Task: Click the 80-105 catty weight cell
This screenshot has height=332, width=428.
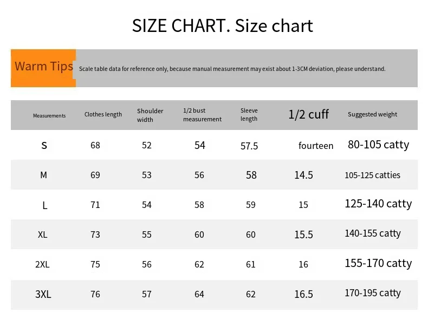Action: click(378, 145)
